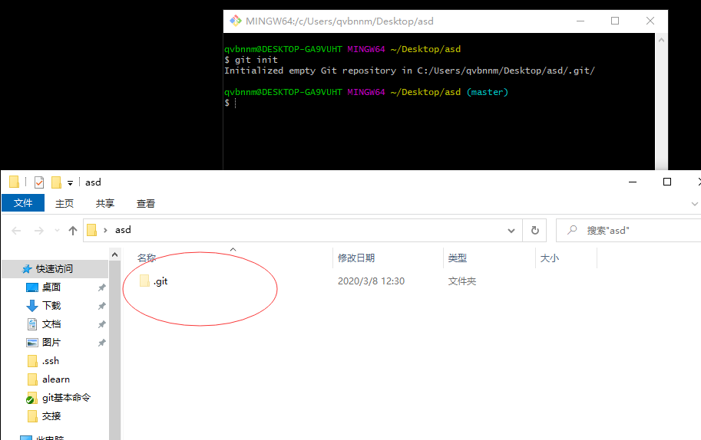Screen dimensions: 701x440
Task: Click the Git Bash logo in terminal title bar
Action: [235, 21]
